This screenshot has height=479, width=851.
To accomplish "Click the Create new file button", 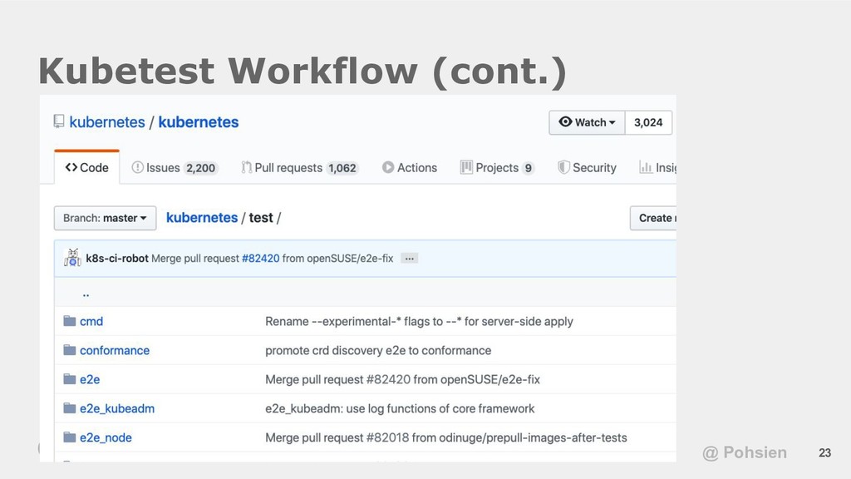I will pos(653,218).
